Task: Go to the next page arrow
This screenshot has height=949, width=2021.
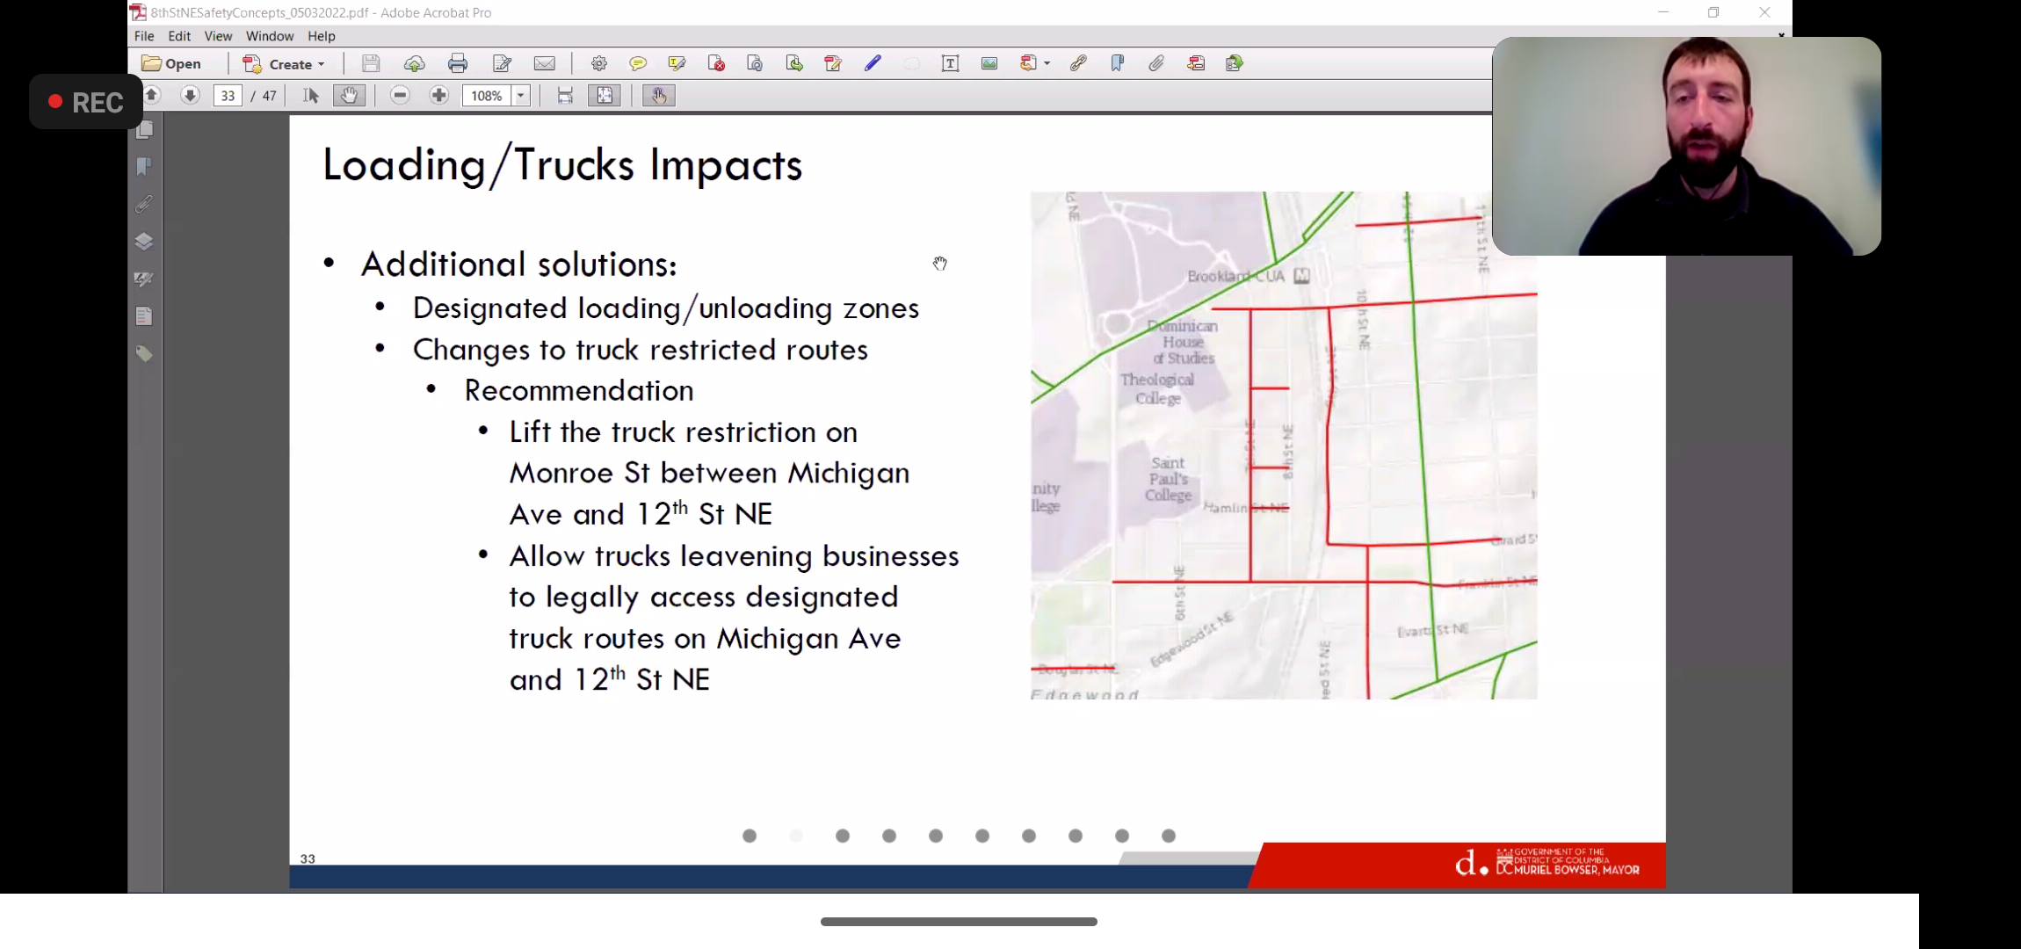Action: (190, 96)
